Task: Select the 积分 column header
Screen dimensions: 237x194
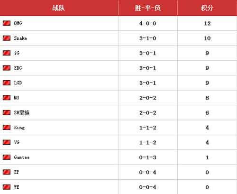Action: pos(207,8)
